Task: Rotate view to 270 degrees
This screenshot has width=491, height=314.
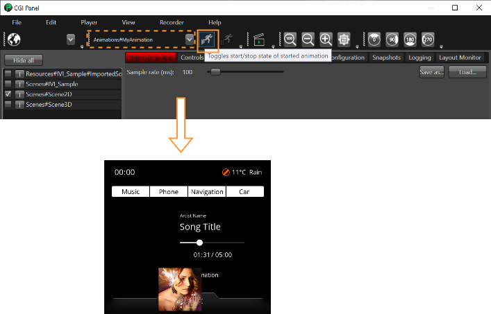Action: 428,40
